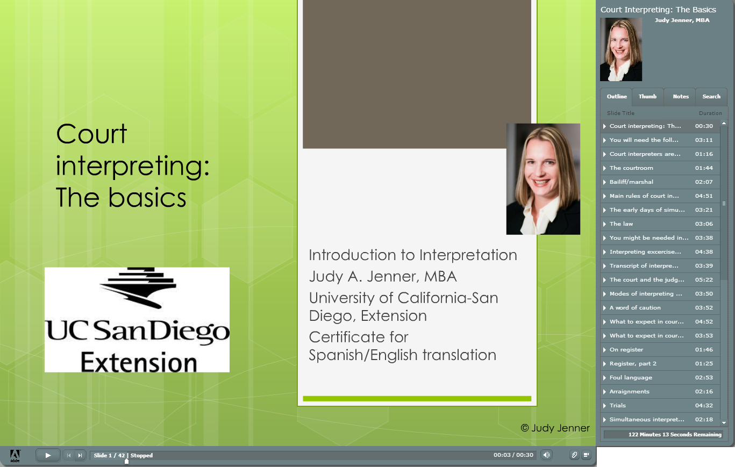
Task: Switch to the Outline tab
Action: 617,97
